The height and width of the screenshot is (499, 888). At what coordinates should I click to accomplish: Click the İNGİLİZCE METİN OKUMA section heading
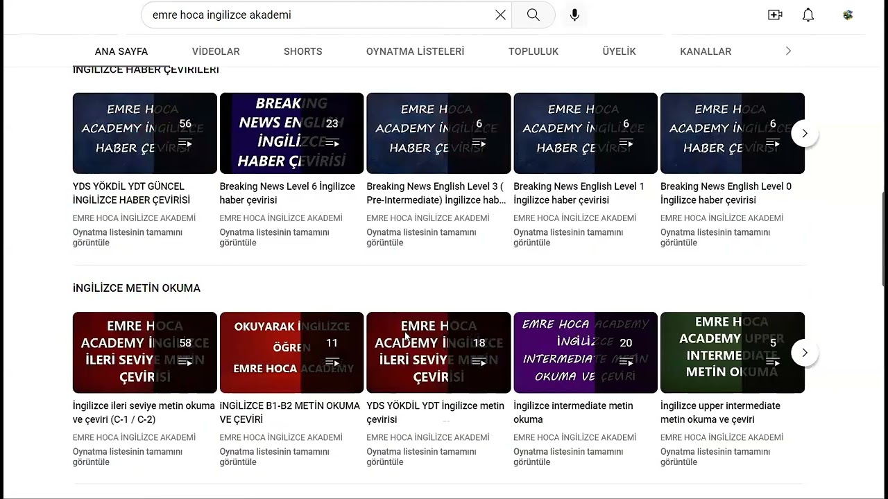click(x=137, y=288)
